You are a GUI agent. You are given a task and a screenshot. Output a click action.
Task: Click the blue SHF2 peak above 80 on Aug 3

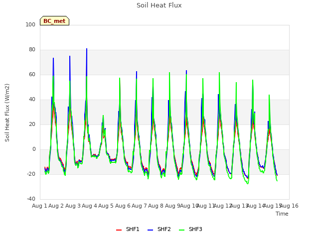[87, 49]
